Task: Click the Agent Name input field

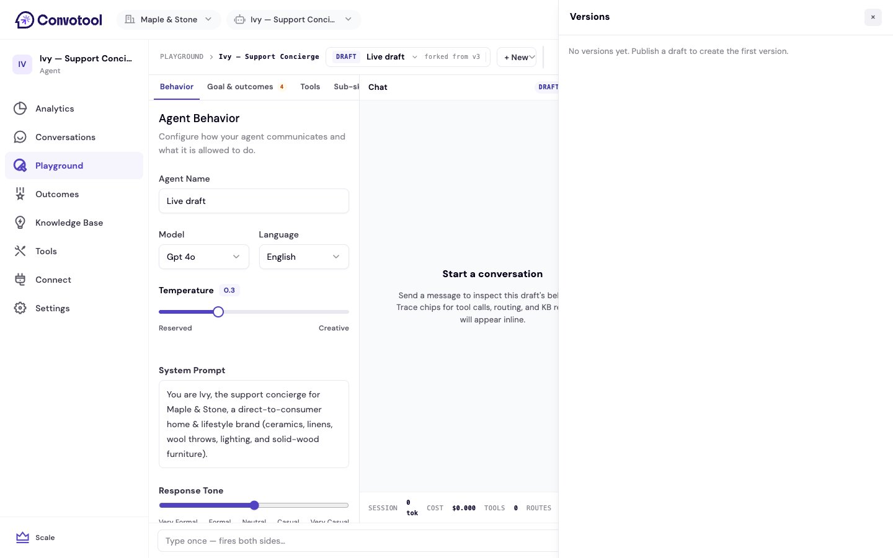Action: click(254, 201)
